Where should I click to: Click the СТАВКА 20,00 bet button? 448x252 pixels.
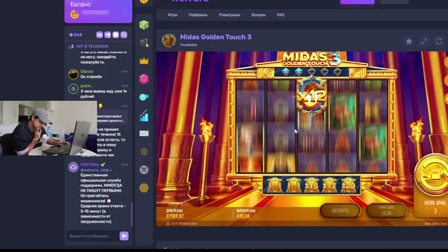(x=386, y=211)
